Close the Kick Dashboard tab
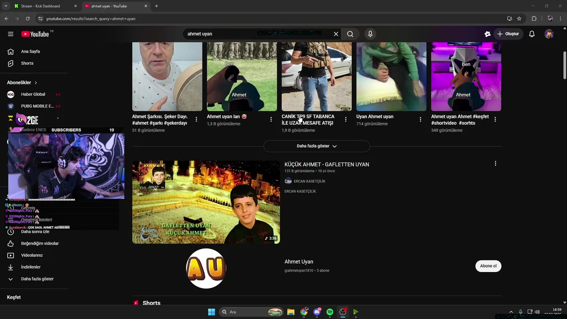Viewport: 567px width, 319px height. 75,6
